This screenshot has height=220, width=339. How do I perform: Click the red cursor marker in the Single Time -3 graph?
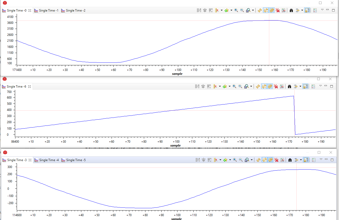[297, 189]
